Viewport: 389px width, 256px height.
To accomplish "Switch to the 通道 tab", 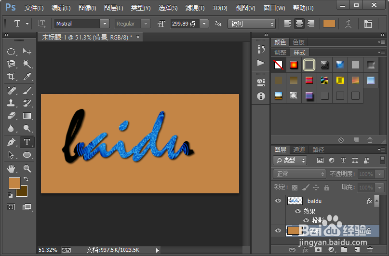I will click(x=299, y=149).
